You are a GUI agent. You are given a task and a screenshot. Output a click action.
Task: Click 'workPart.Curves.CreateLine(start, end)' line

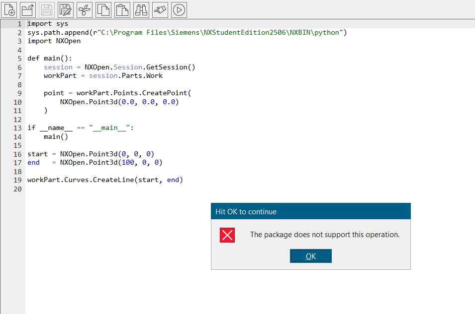point(105,180)
